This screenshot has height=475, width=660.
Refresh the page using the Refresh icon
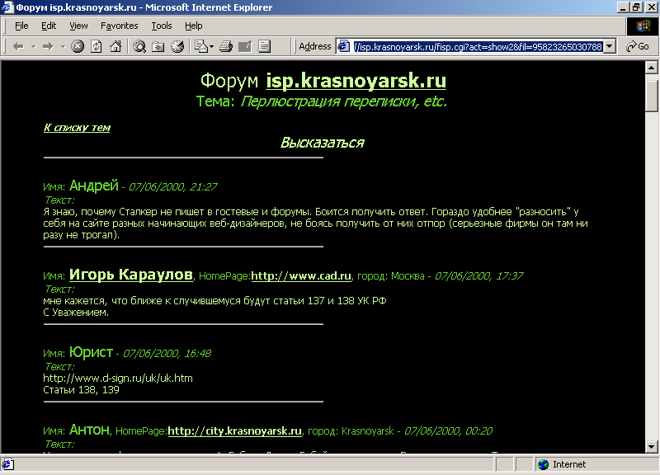pos(97,47)
